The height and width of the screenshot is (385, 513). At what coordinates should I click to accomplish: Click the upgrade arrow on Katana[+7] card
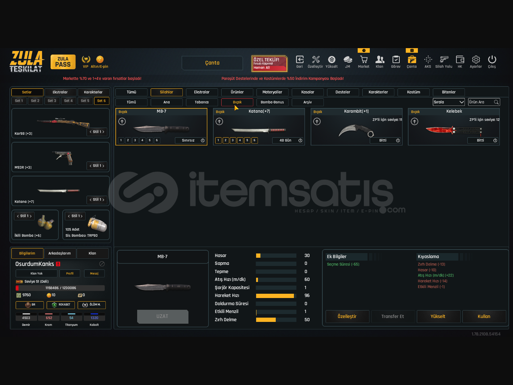(x=219, y=122)
